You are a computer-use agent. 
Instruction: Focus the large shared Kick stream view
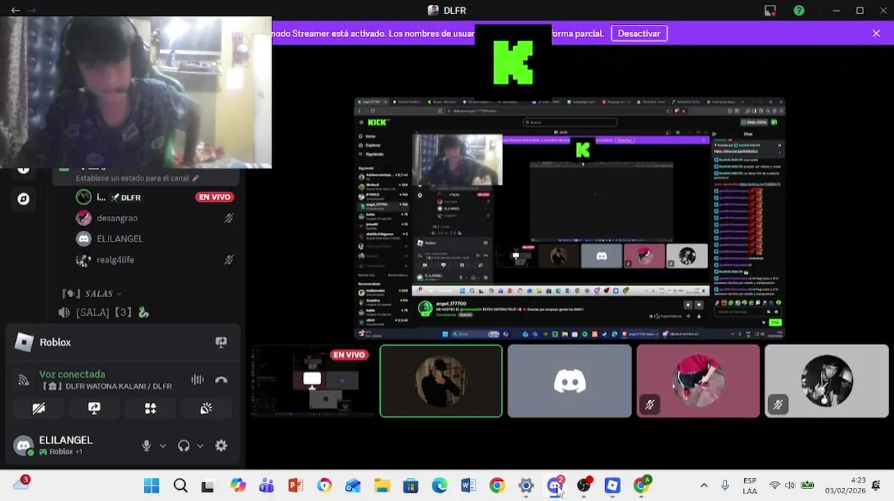point(570,218)
